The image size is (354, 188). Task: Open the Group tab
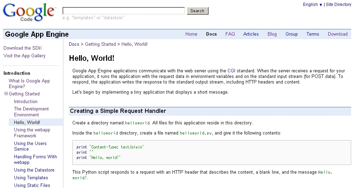[291, 34]
